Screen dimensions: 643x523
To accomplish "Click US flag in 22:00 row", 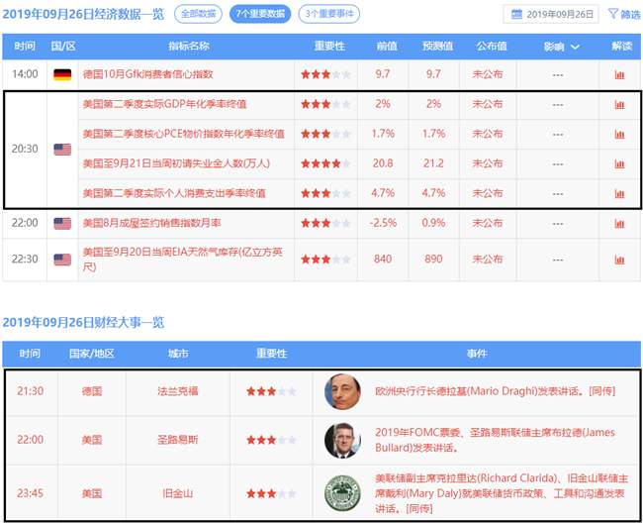I will [x=62, y=223].
